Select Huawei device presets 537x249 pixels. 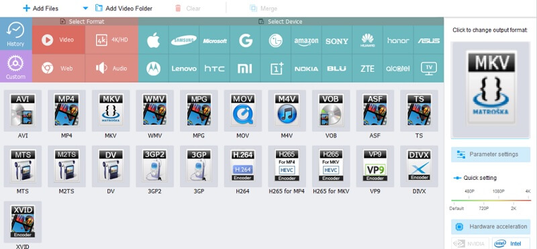click(x=367, y=40)
